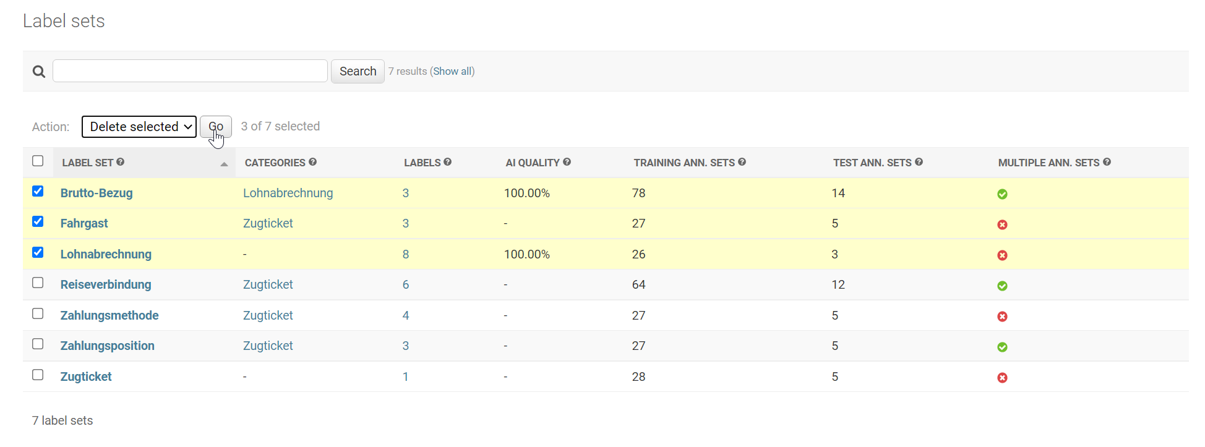Viewport: 1205px width, 447px height.
Task: Click red cross icon in Zugticket row
Action: coord(1003,378)
